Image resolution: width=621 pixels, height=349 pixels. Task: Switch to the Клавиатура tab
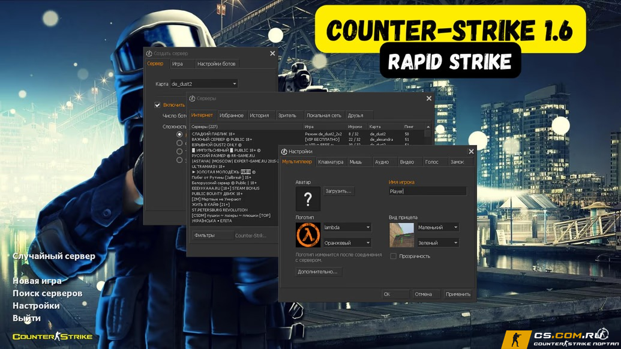click(331, 162)
